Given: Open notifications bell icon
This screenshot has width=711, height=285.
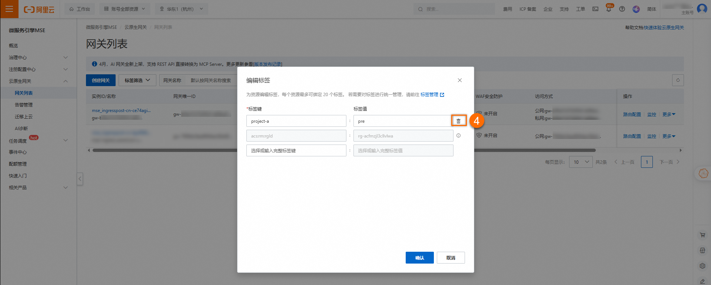Looking at the screenshot, I should [609, 9].
